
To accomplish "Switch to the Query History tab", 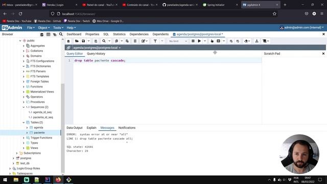I will click(x=96, y=54).
